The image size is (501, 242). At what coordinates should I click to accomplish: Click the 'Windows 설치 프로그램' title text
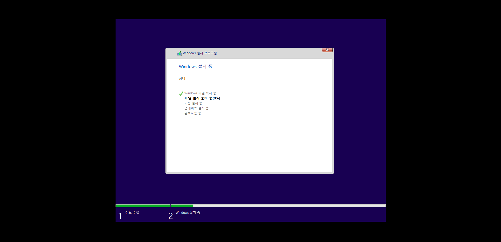coord(200,53)
